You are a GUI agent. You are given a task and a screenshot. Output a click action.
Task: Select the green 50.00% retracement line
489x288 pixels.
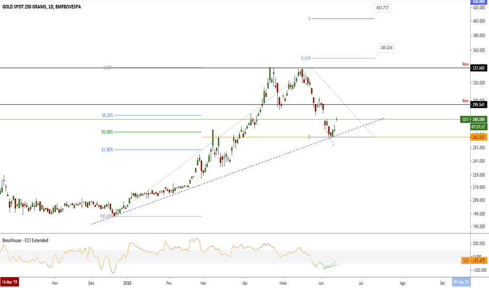click(158, 132)
